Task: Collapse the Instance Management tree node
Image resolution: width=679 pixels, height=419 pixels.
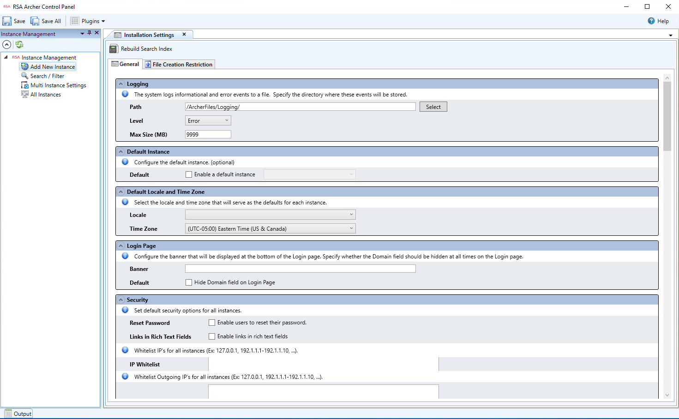Action: [x=6, y=57]
